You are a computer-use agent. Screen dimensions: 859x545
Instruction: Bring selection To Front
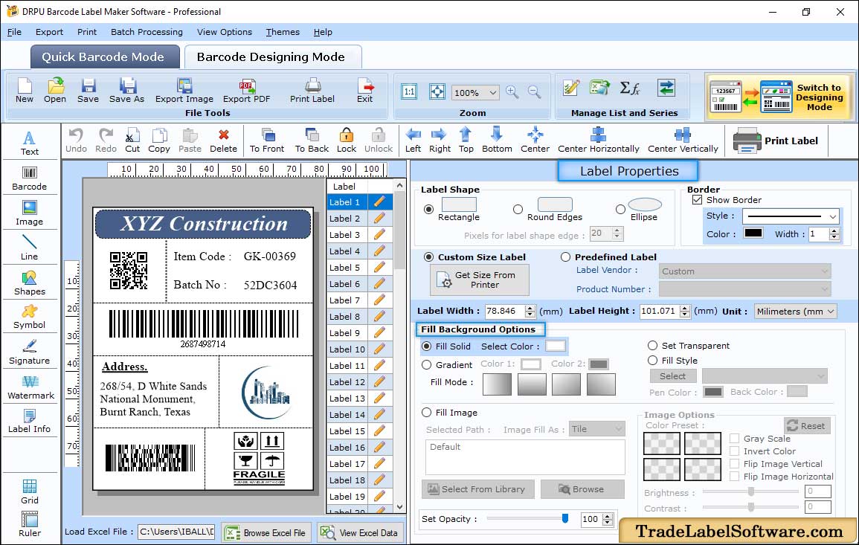coord(267,141)
